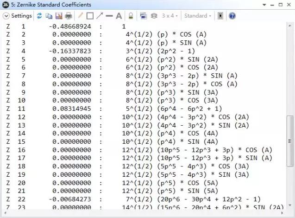The width and height of the screenshot is (295, 218).
Task: Click the refresh/update icon
Action: click(39, 16)
